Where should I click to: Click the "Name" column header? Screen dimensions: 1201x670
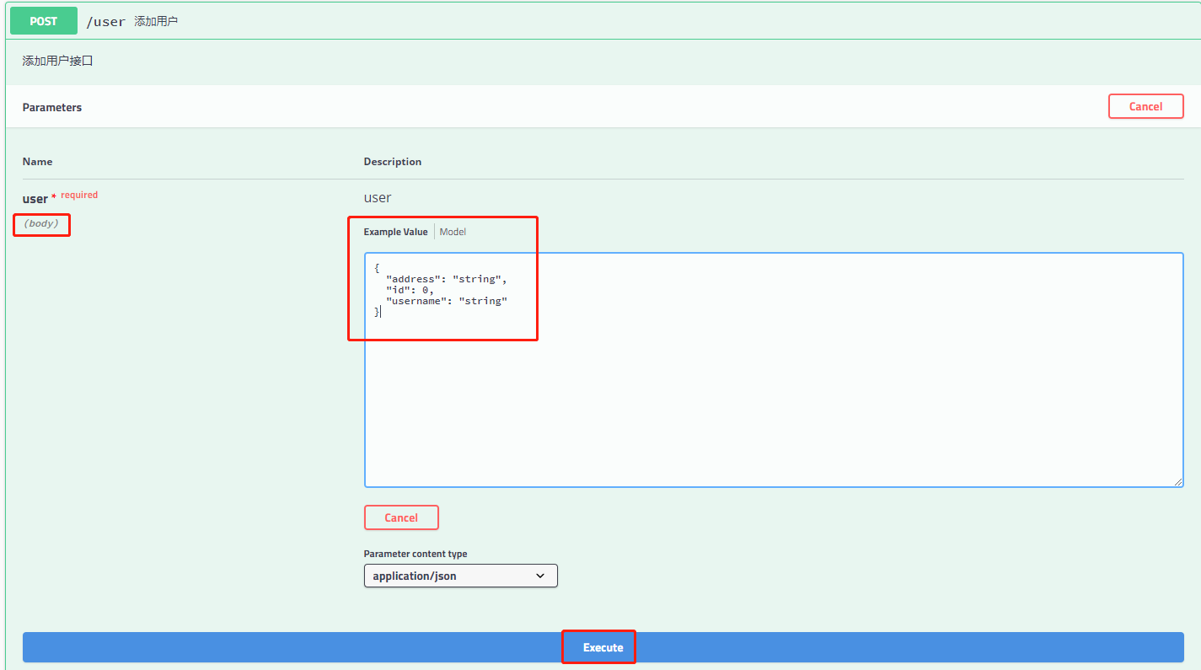click(37, 161)
